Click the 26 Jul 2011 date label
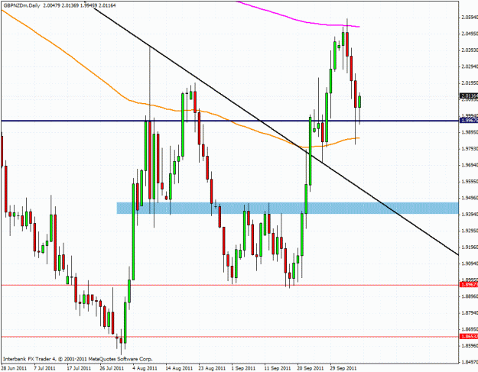This screenshot has height=372, width=478. (x=112, y=368)
